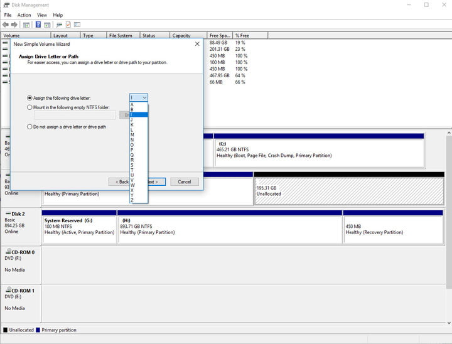
Task: Choose 'Do not assign a drive letter' option
Action: click(x=30, y=127)
